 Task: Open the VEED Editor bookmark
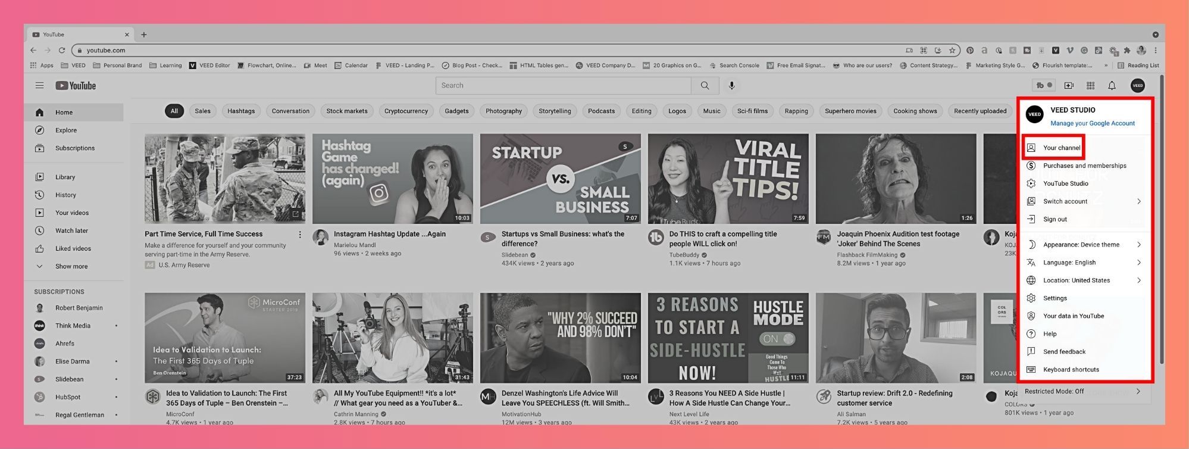(209, 66)
